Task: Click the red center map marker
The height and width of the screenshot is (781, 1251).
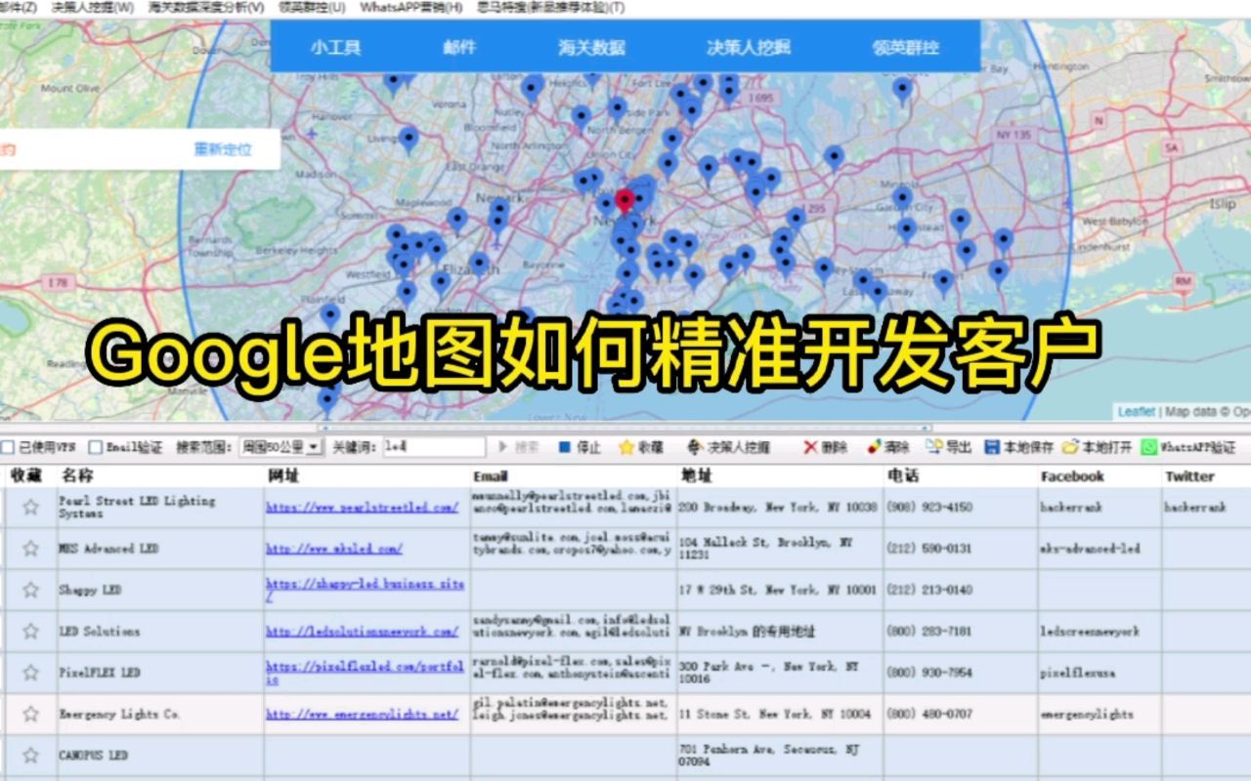Action: 625,202
